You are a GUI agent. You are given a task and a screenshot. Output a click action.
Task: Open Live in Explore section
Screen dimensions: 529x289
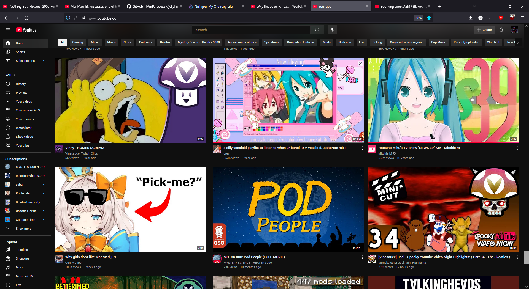25,285
